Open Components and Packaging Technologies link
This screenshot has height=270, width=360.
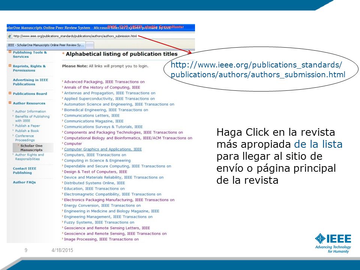point(123,132)
